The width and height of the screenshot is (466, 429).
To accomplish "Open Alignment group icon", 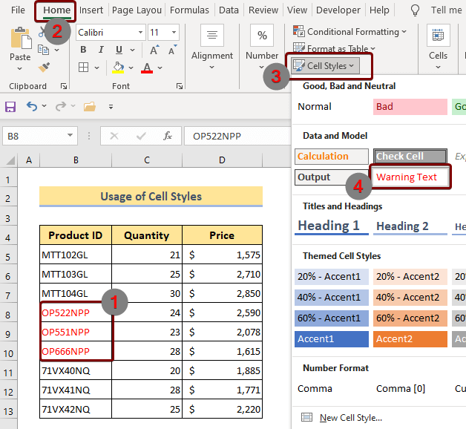I will (x=212, y=36).
